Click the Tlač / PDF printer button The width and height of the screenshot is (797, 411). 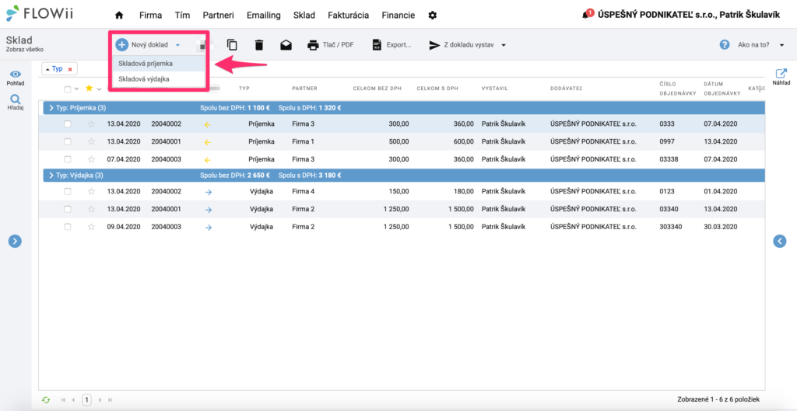(x=330, y=44)
